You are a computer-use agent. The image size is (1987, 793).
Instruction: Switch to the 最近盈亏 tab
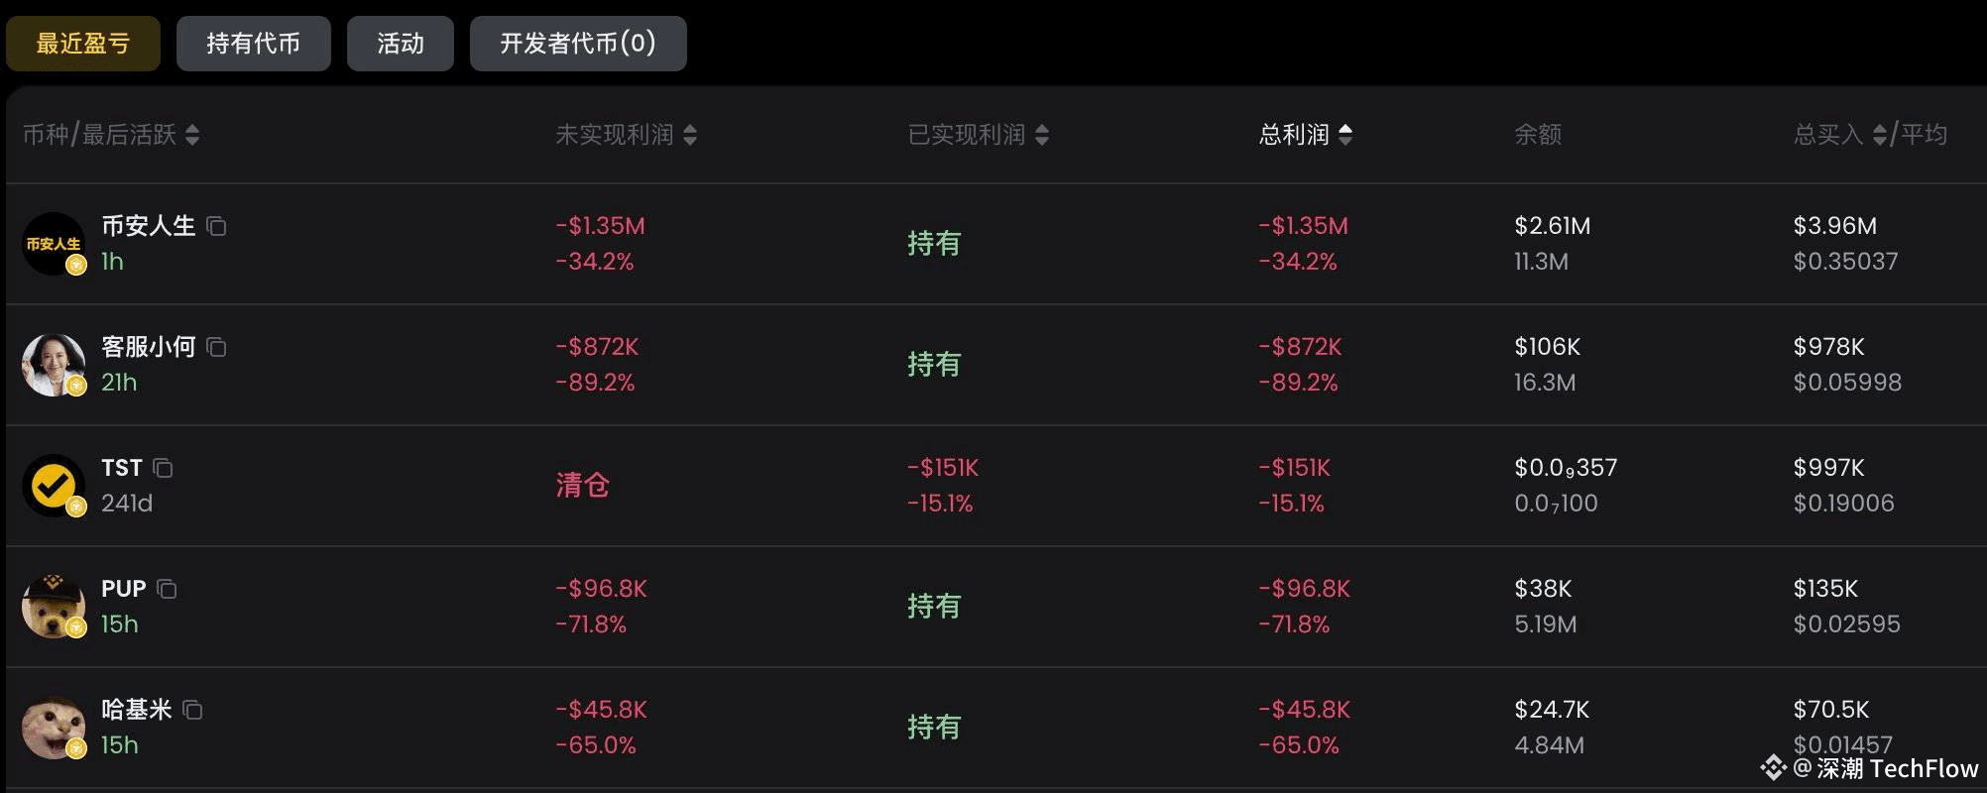[x=83, y=44]
